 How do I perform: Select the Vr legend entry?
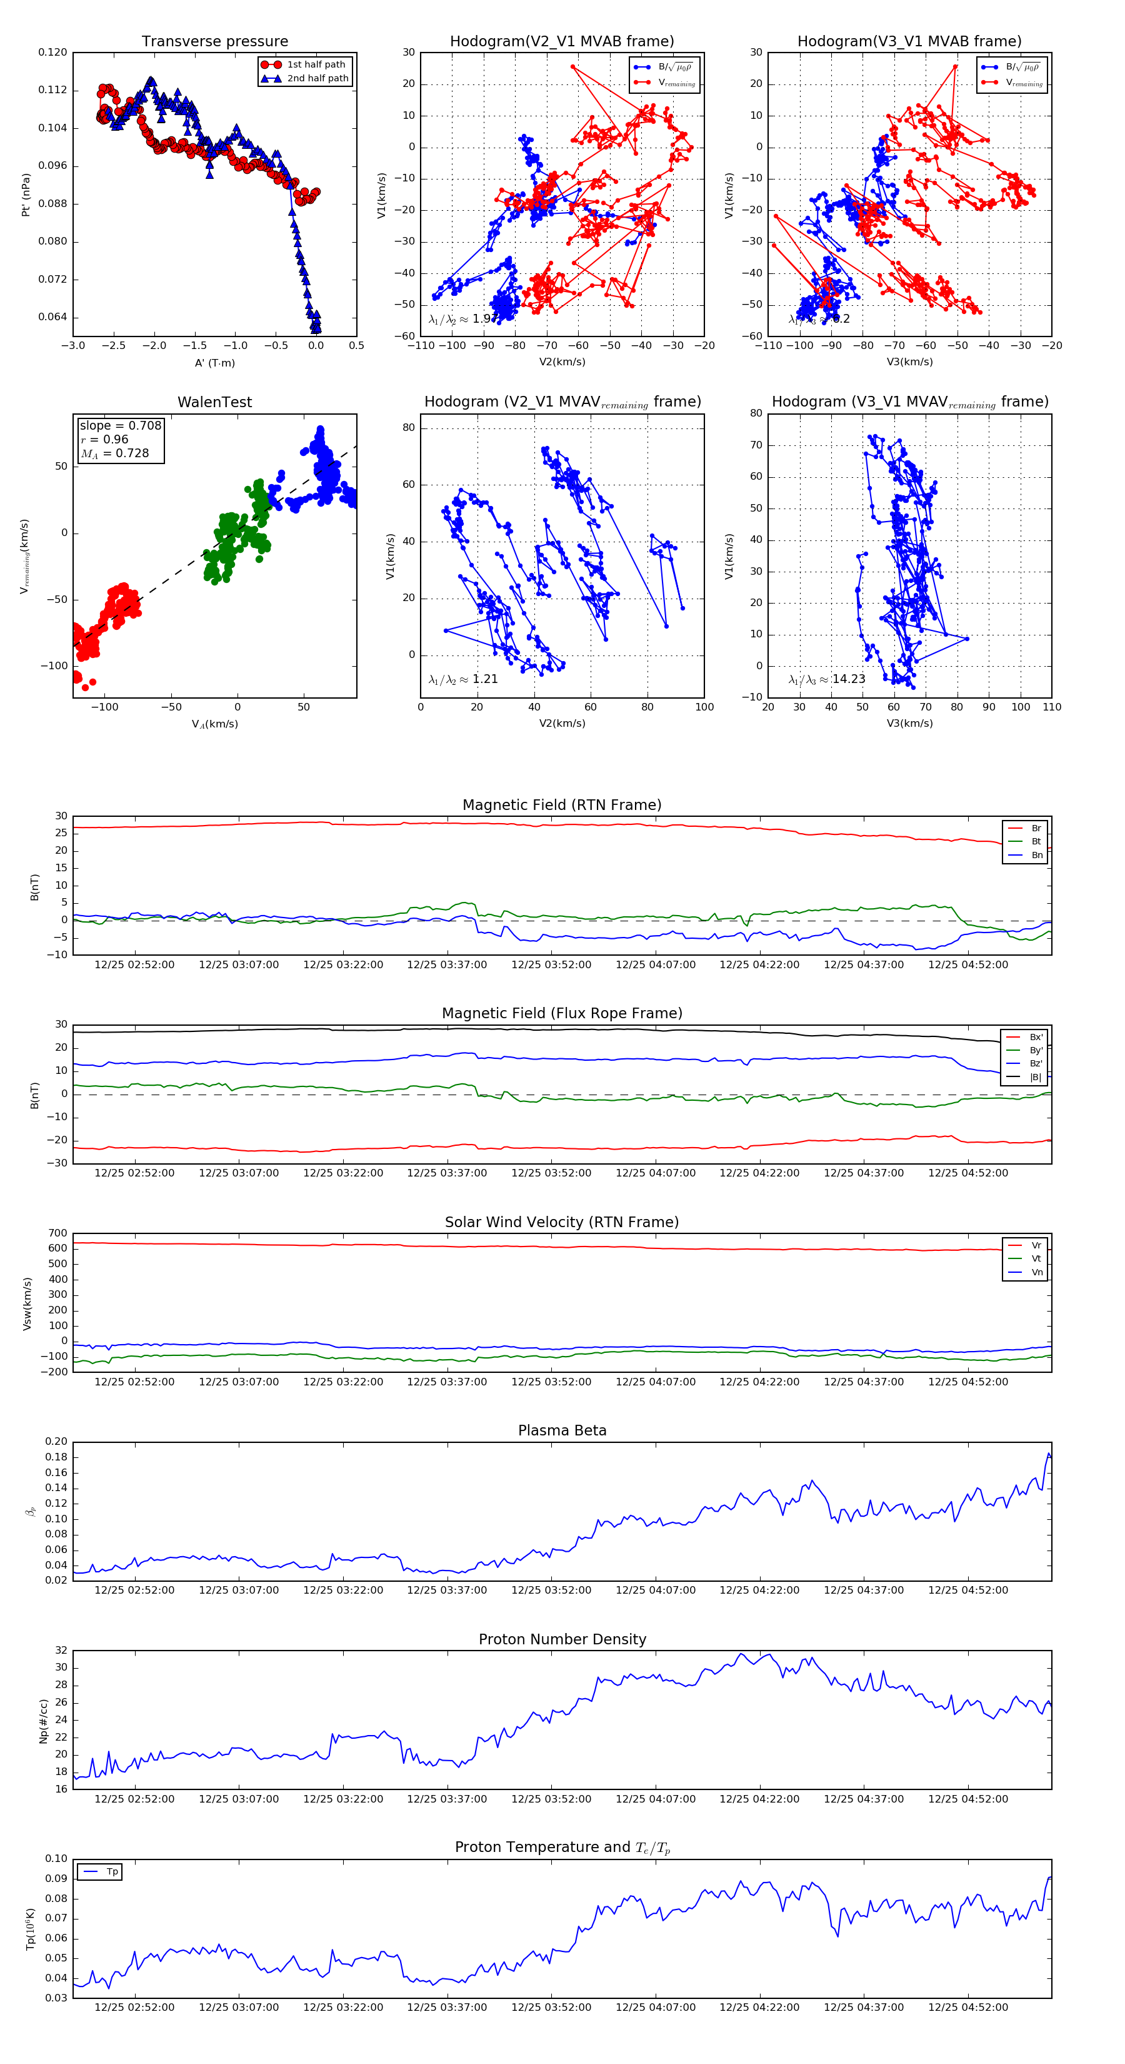(1025, 1246)
